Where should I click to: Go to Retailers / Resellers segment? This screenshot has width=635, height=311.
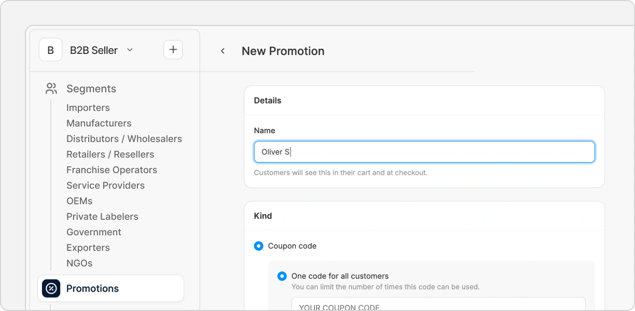click(x=110, y=154)
